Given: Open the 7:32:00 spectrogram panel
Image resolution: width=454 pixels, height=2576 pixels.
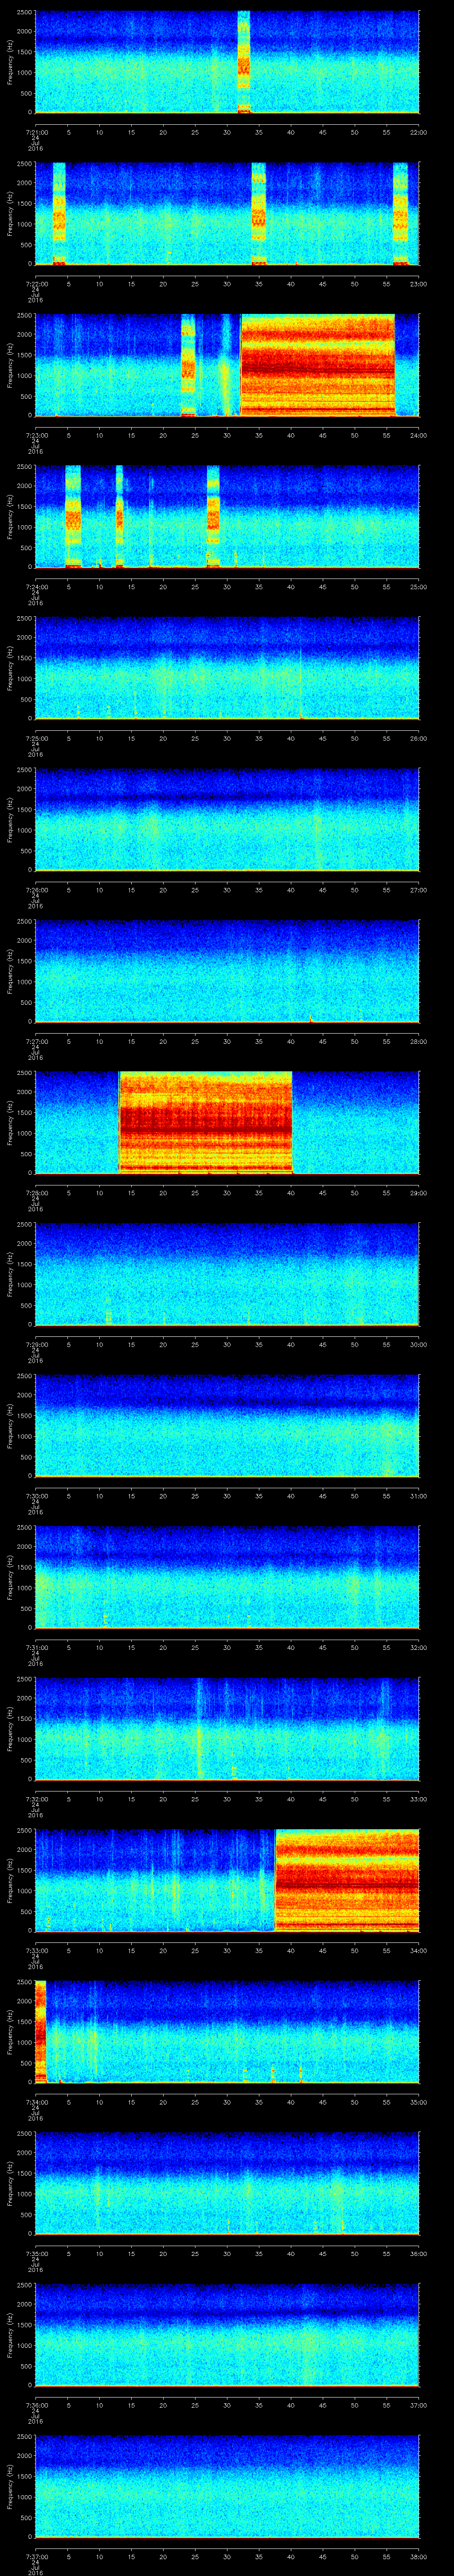Looking at the screenshot, I should click(227, 1728).
